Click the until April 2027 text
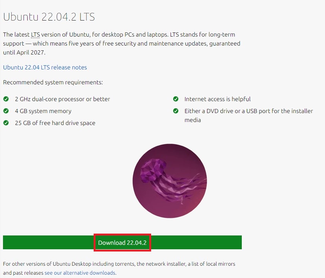This screenshot has height=278, width=325. pyautogui.click(x=24, y=53)
